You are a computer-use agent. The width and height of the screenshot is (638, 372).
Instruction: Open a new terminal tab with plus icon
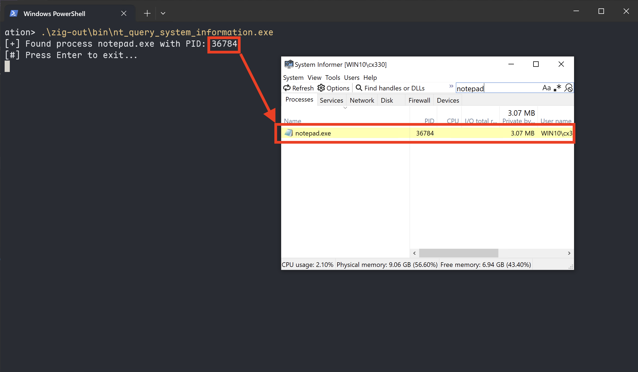pyautogui.click(x=147, y=13)
